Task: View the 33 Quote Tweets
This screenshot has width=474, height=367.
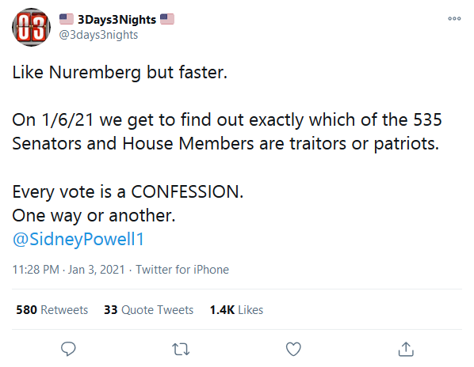Action: (x=148, y=310)
